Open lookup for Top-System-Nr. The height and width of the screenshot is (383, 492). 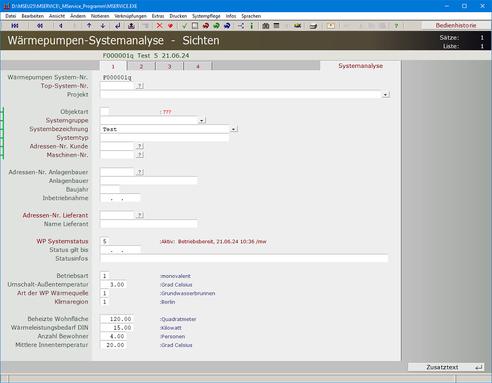pyautogui.click(x=139, y=86)
